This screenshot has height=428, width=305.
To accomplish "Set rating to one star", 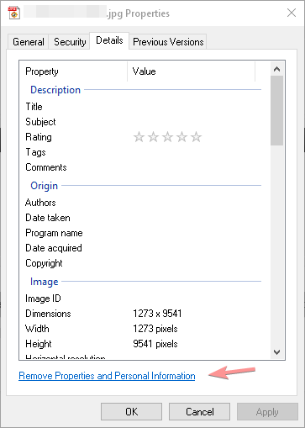I will pyautogui.click(x=139, y=137).
